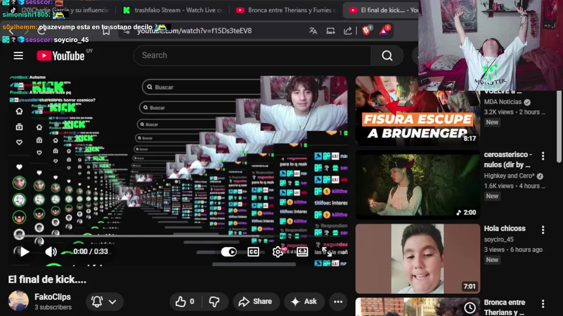The width and height of the screenshot is (563, 316).
Task: Open the ceroasterisco nulos video thumbnail
Action: [x=417, y=185]
